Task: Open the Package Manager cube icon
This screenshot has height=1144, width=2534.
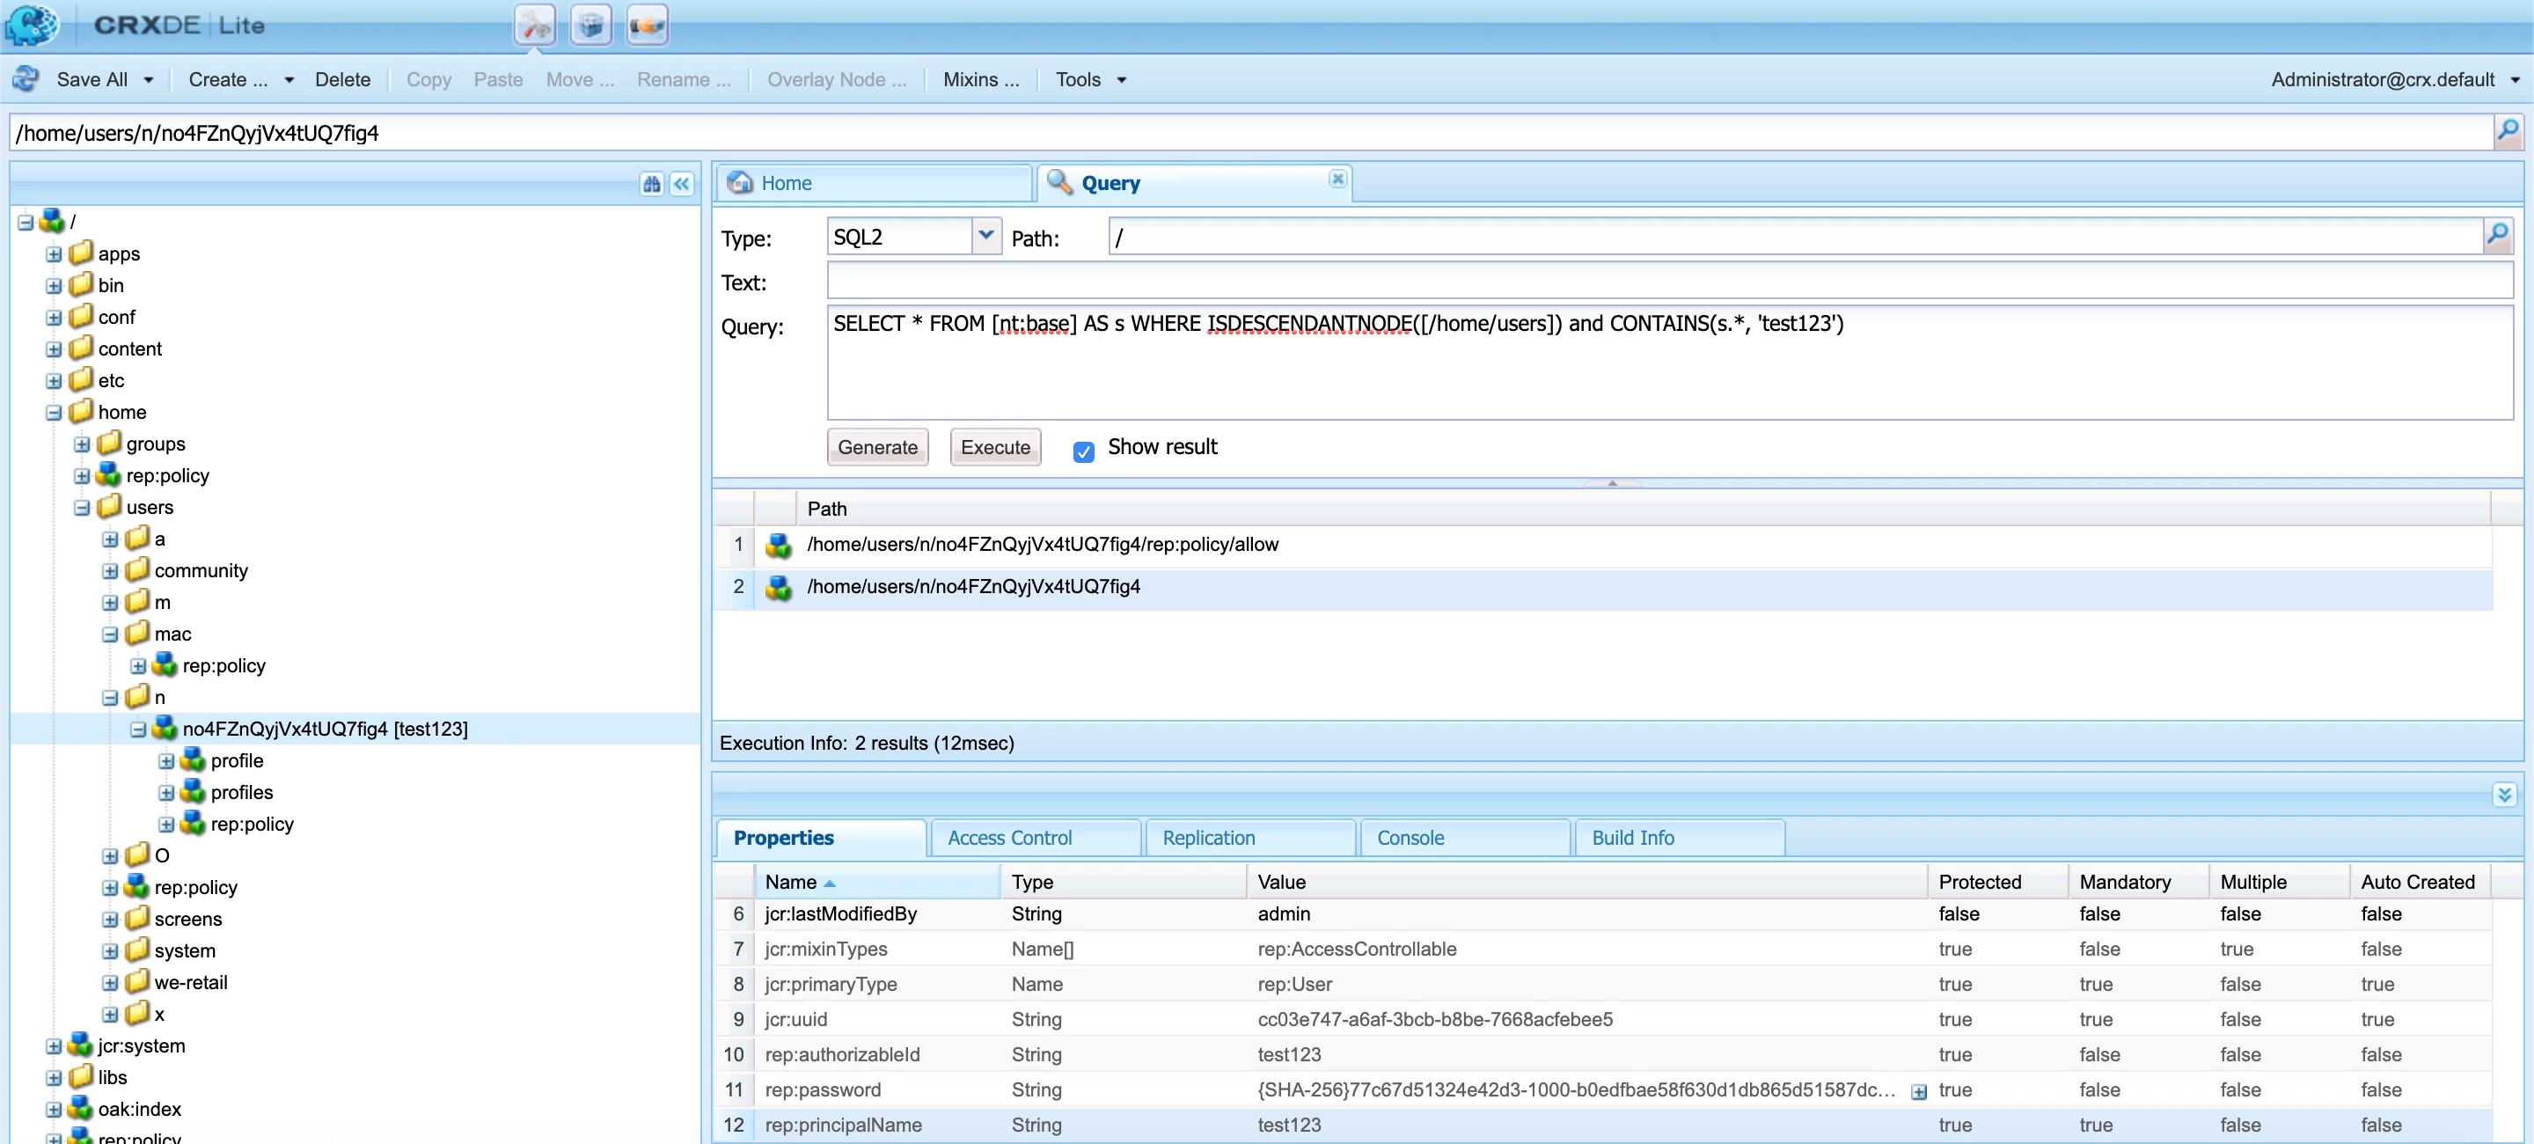Action: [x=590, y=26]
